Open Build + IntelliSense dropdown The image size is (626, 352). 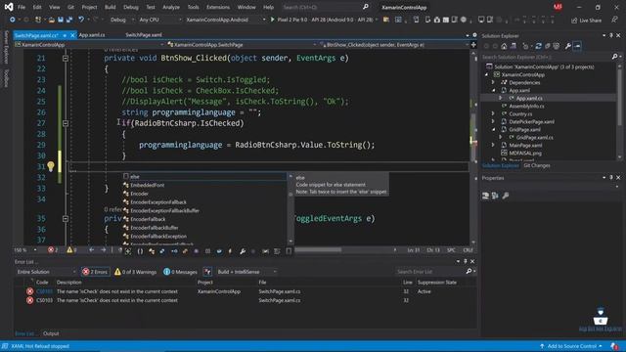(x=246, y=272)
